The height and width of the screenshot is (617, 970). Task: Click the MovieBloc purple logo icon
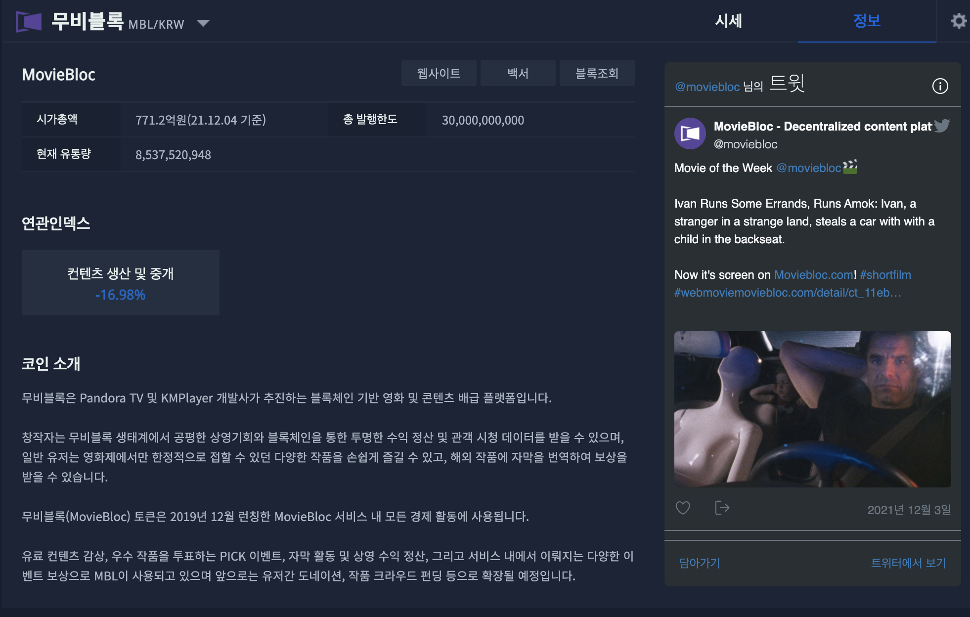coord(28,22)
